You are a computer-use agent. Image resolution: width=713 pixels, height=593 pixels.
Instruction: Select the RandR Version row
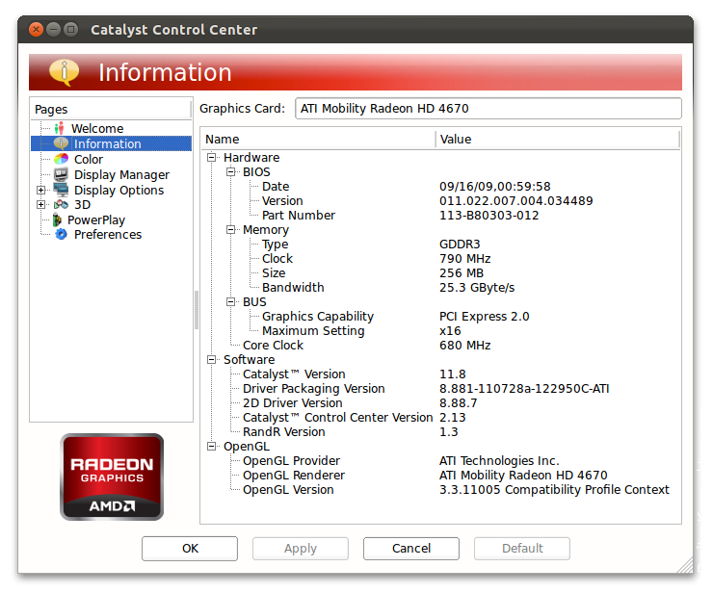coord(440,432)
